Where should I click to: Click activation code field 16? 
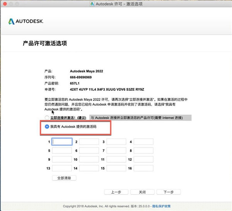(143, 168)
